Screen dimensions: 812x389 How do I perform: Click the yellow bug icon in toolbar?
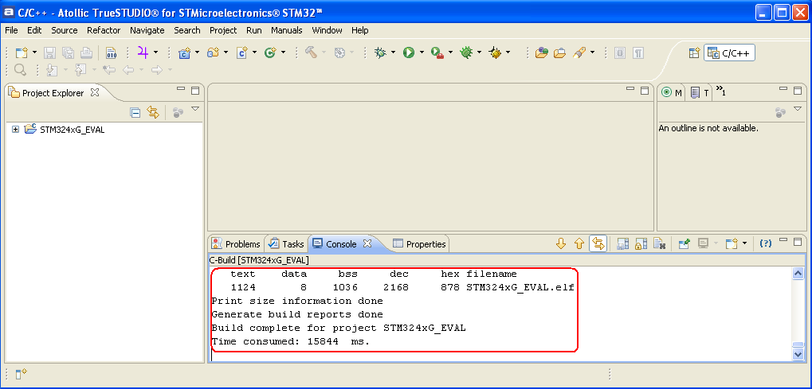[x=496, y=53]
